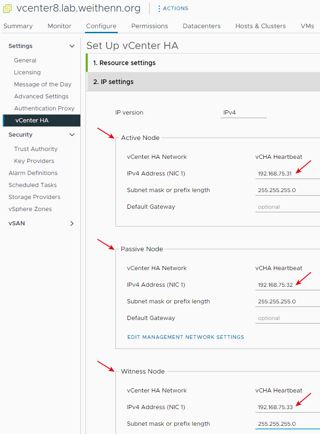Click the Settings section heading
The image size is (320, 434).
20,46
